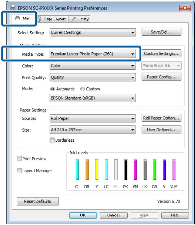Click the Matte Black (MK) ink level bar
195x225 pixels.
pyautogui.click(x=116, y=169)
